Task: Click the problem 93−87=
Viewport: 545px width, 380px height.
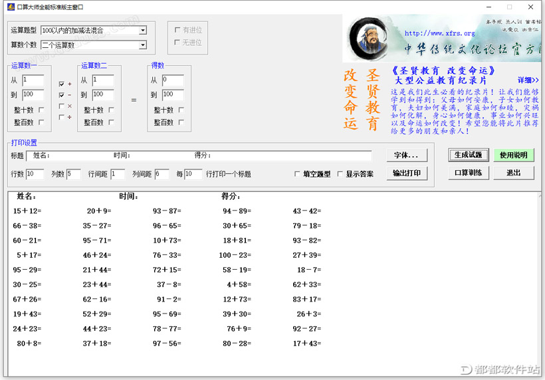Action: coord(167,211)
